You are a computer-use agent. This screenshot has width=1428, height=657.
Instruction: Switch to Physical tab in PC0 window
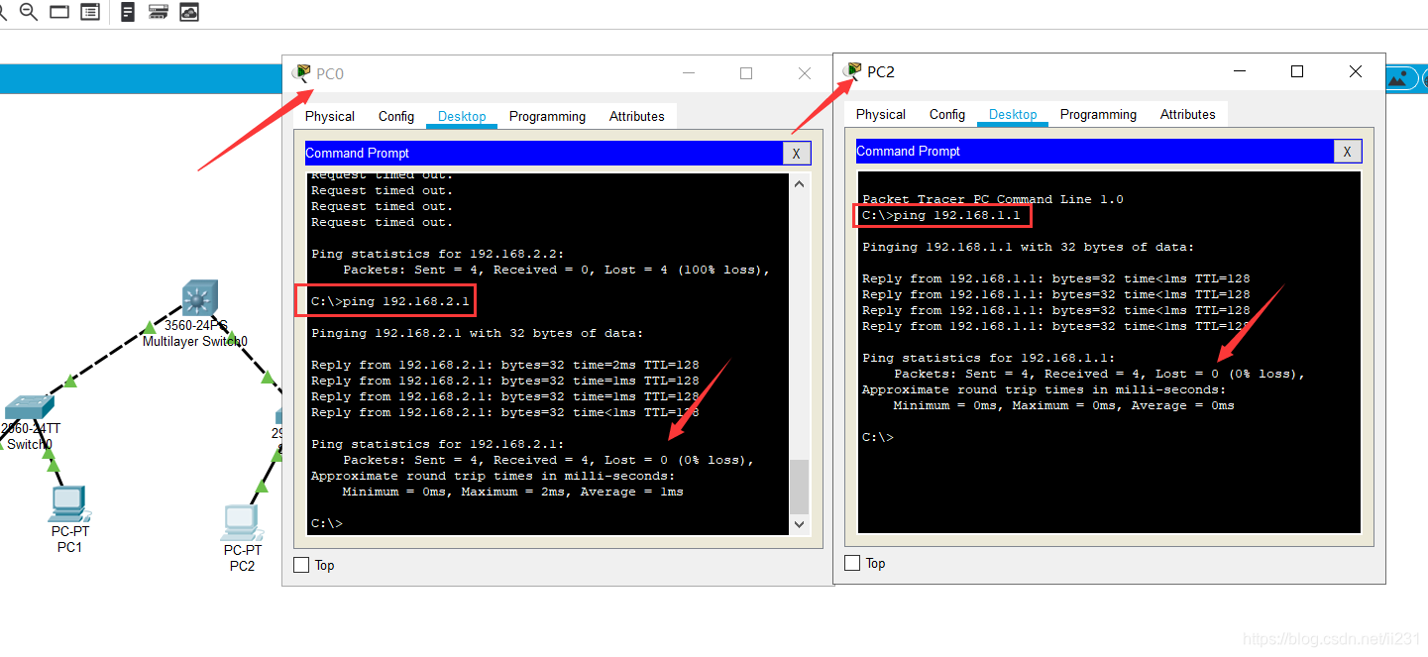tap(330, 116)
